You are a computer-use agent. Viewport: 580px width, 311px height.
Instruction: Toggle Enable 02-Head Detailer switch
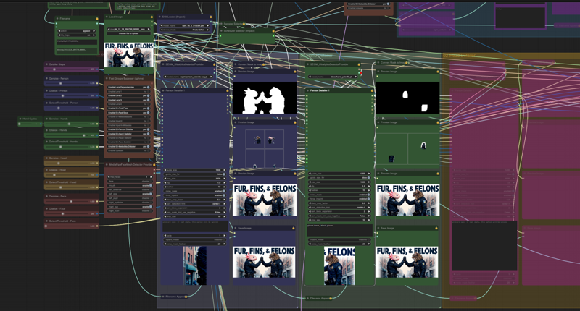(x=128, y=138)
